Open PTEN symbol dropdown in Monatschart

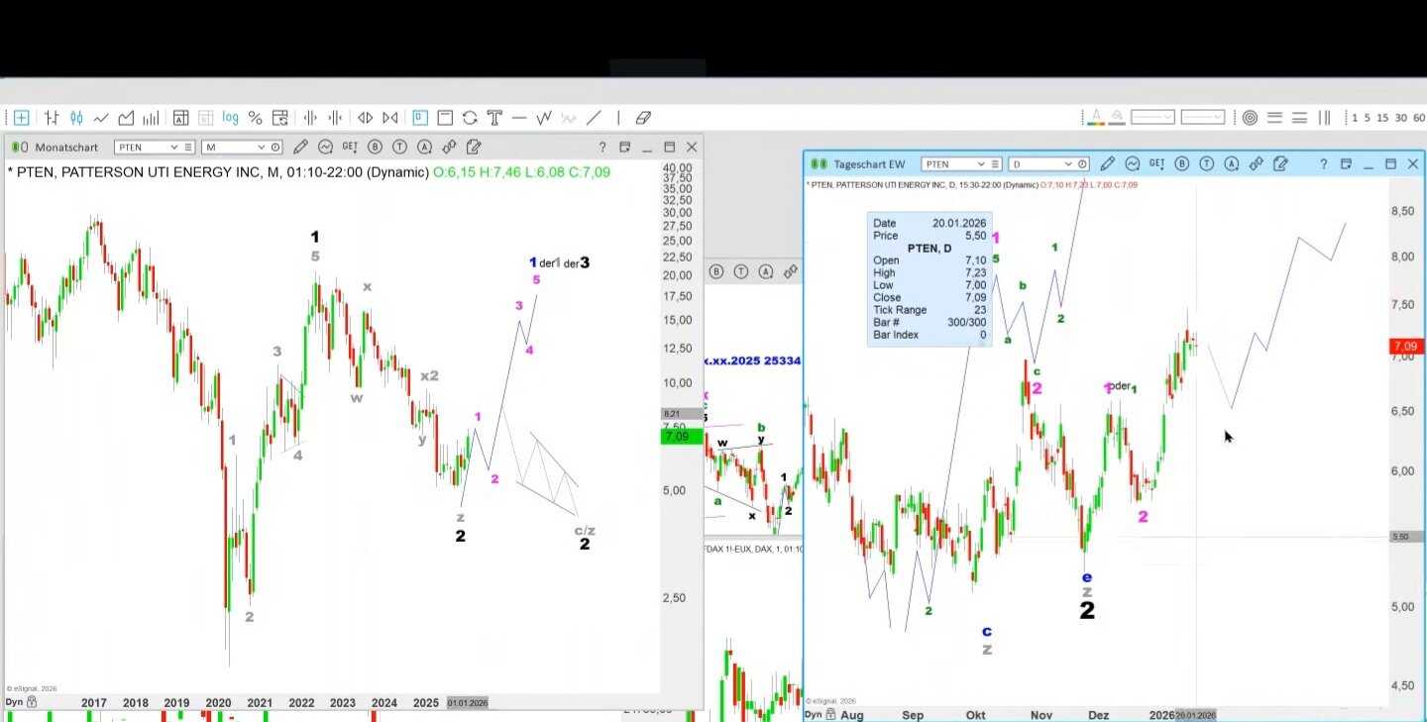pos(173,148)
